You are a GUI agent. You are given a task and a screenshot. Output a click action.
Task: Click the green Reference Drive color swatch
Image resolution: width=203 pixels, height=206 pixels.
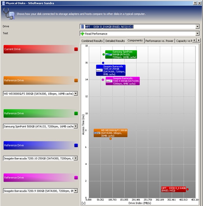(76, 113)
